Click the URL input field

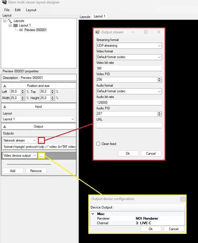tap(129, 125)
